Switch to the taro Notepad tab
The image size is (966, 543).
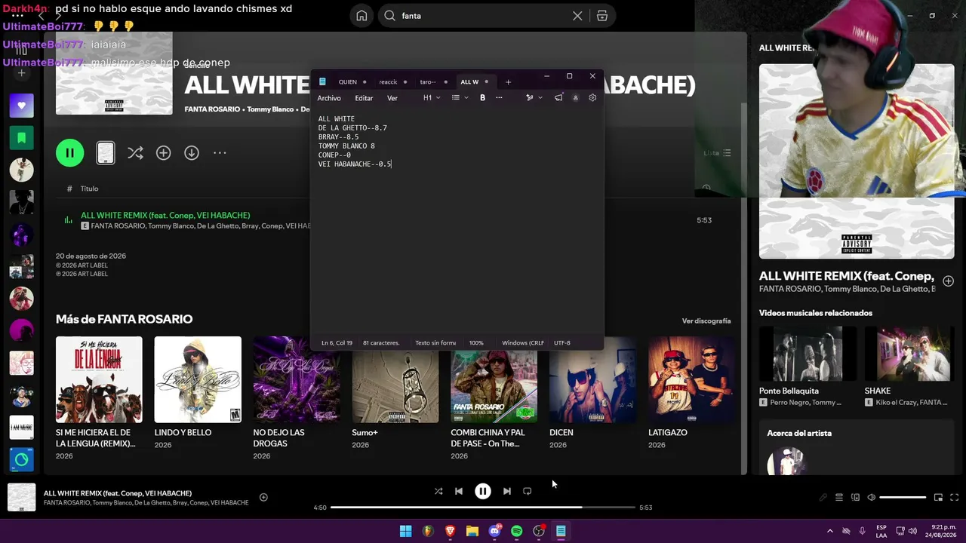428,81
